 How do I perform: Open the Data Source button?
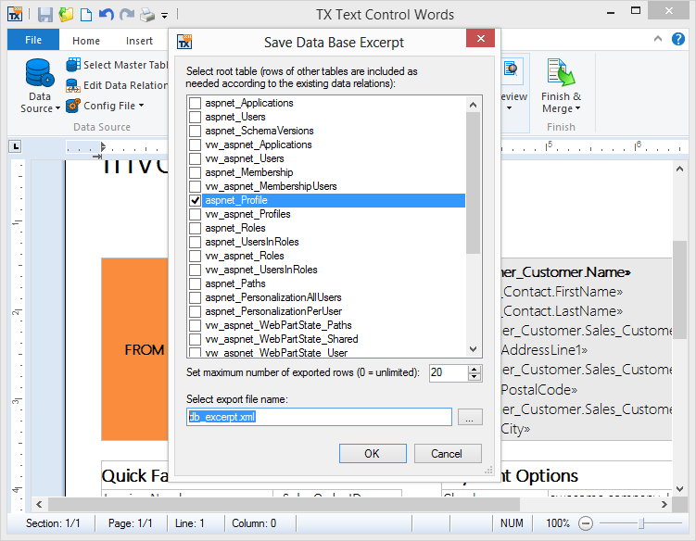(x=40, y=88)
